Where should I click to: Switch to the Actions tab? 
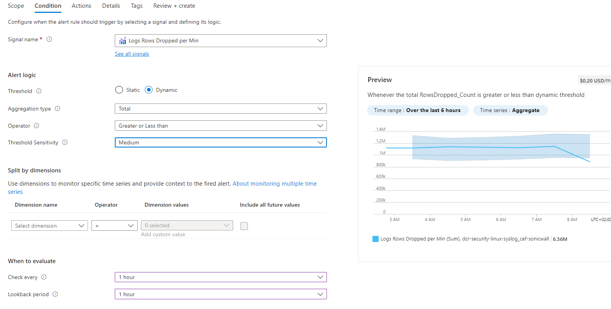click(x=81, y=6)
